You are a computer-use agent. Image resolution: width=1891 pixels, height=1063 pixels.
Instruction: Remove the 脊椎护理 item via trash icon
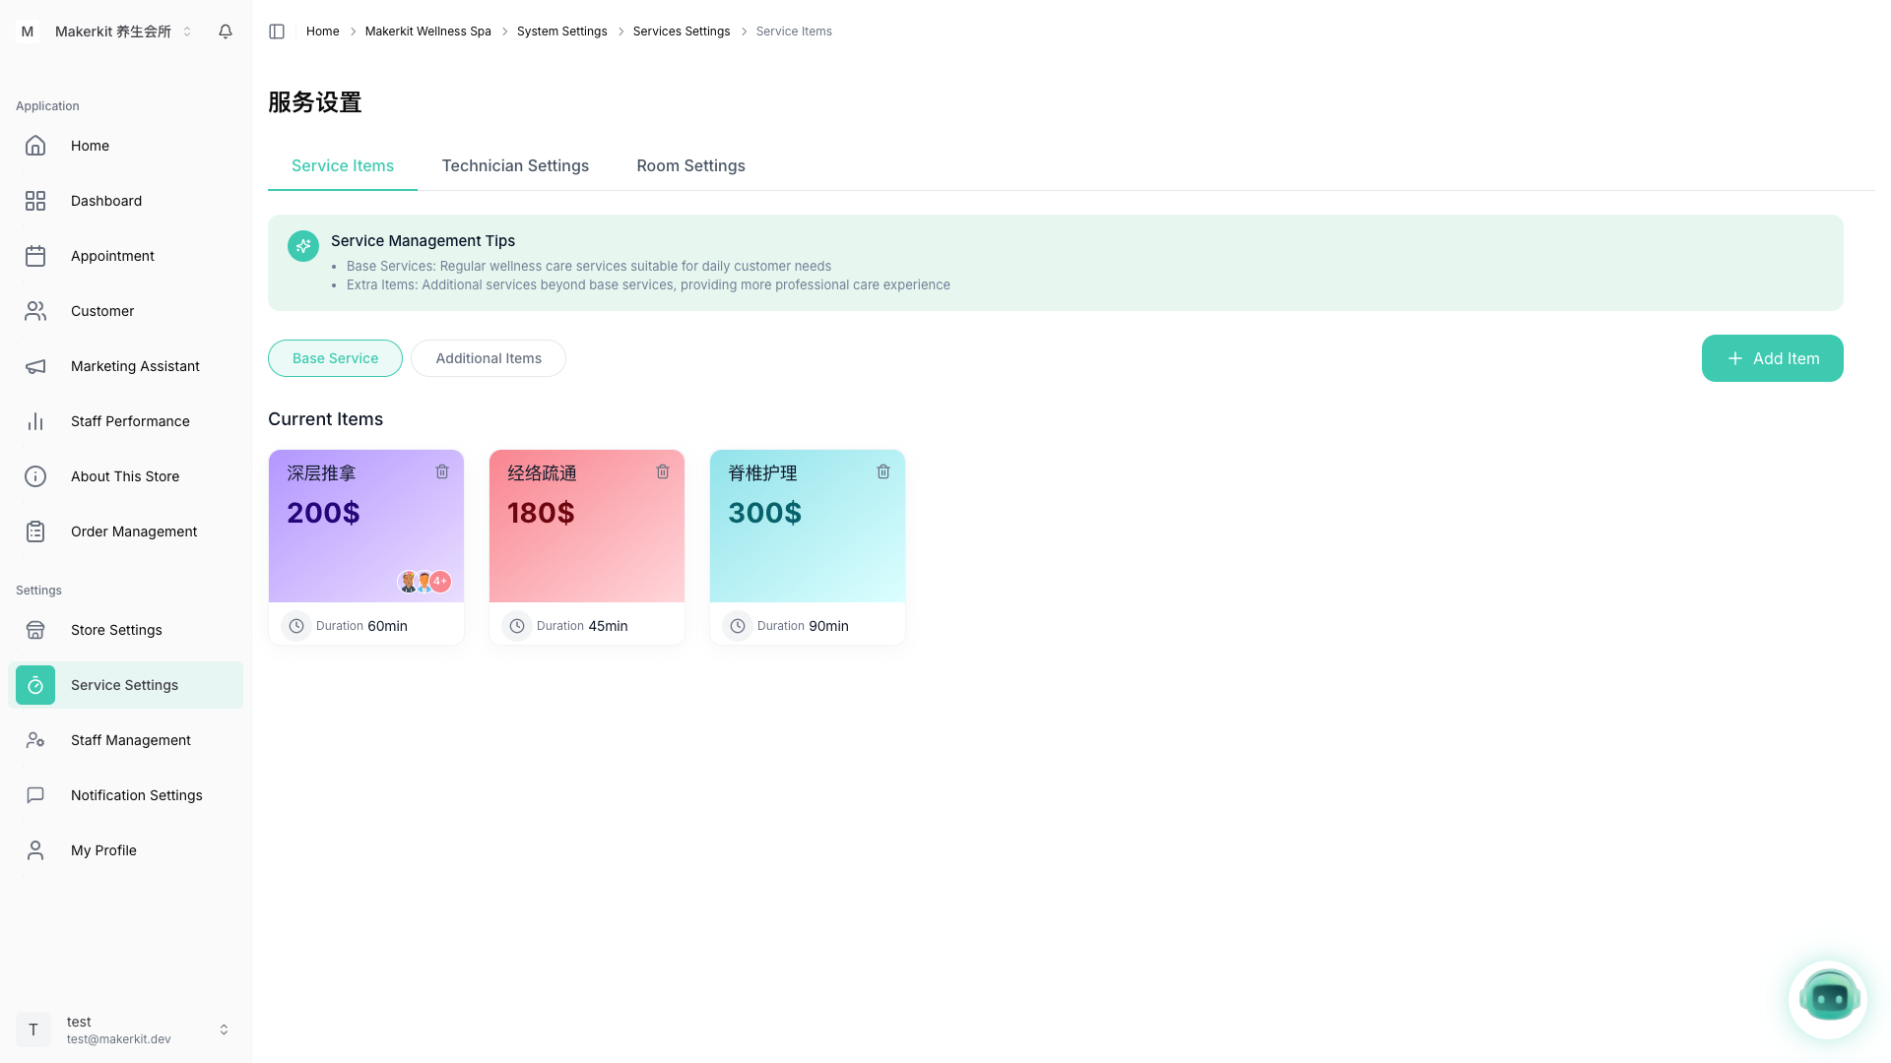click(883, 472)
